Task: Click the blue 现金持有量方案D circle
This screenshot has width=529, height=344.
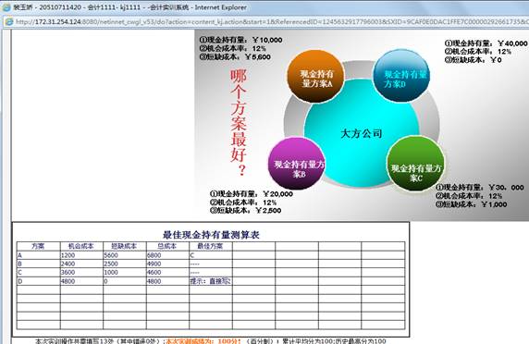Action: coord(400,76)
